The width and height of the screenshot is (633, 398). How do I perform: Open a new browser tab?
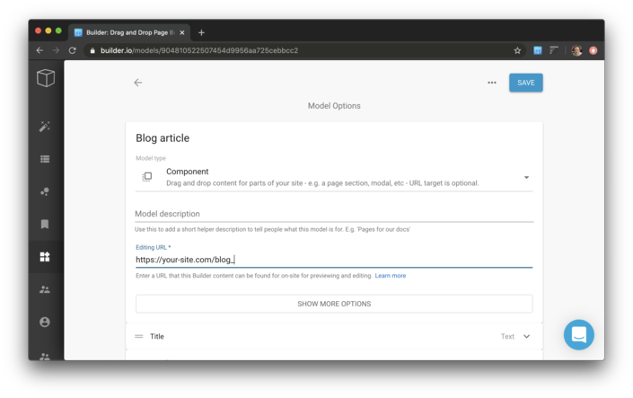click(x=201, y=32)
